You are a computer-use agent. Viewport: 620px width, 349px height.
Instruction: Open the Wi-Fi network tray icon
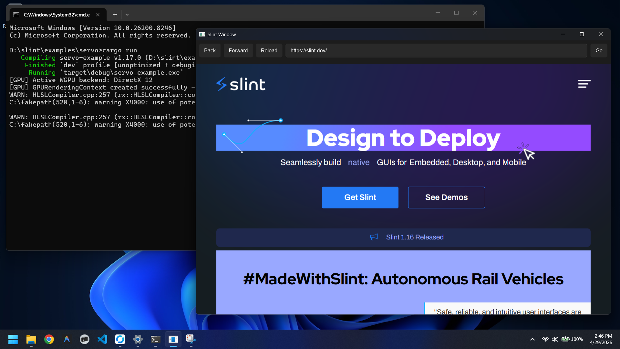coord(545,339)
